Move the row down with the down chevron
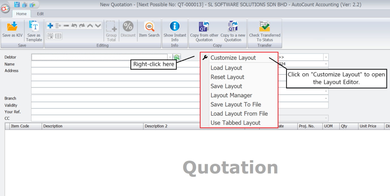The height and width of the screenshot is (196, 390). pos(98,26)
